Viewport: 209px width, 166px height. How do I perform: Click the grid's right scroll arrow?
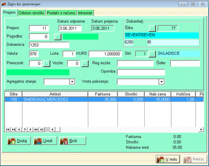pos(201,129)
